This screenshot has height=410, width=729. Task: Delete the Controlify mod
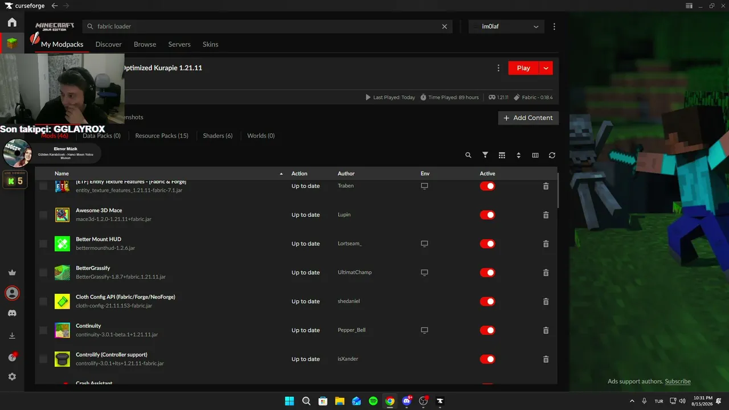[x=546, y=359]
